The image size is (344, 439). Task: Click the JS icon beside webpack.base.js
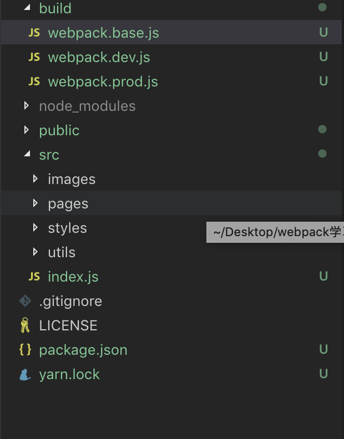pos(34,33)
